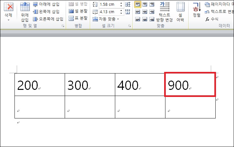The width and height of the screenshot is (234, 147).
Task: Click table cell containing 300
Action: coord(90,84)
